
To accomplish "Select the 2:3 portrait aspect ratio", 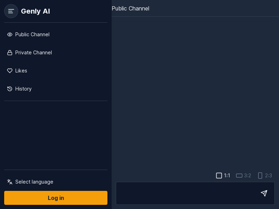I will pyautogui.click(x=265, y=176).
